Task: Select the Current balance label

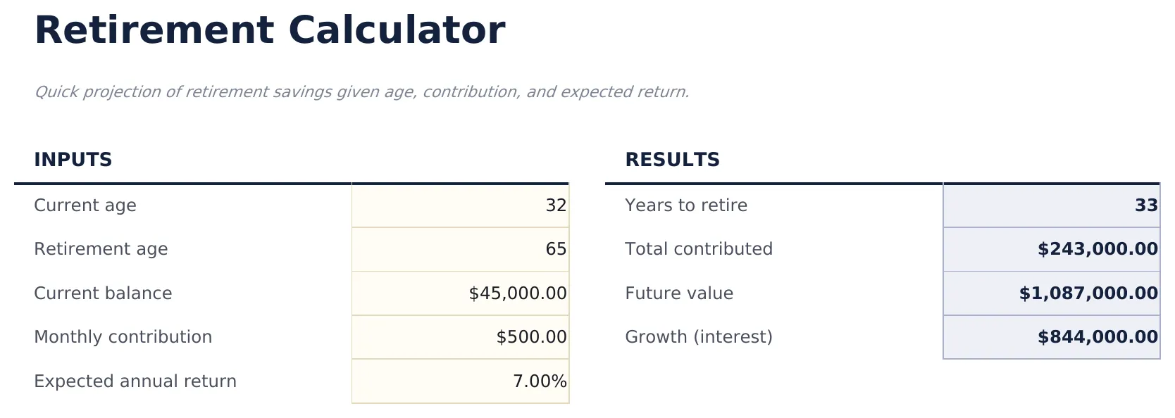Action: 103,293
